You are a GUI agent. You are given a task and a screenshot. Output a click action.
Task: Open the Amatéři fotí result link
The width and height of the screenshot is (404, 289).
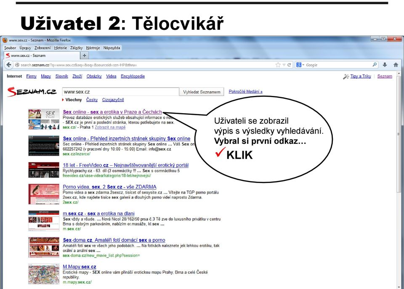click(114, 240)
